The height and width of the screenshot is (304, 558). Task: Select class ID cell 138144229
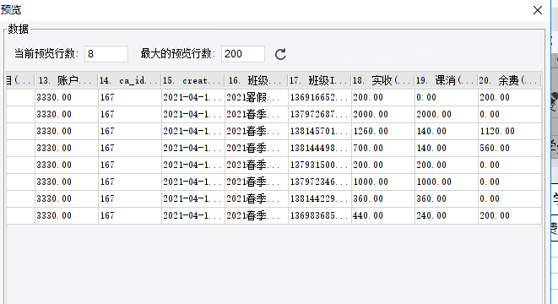(320, 198)
